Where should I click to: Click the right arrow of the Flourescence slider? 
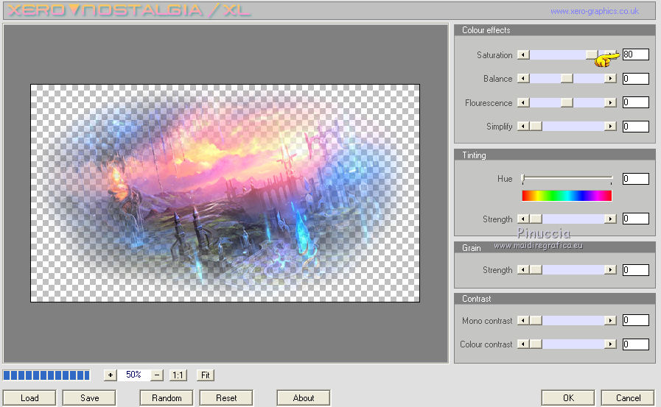(610, 103)
